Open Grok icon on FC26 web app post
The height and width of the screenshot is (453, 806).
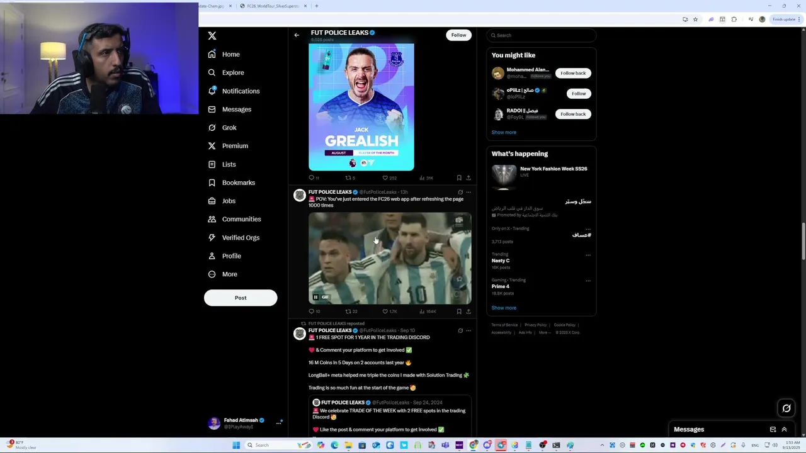(460, 192)
